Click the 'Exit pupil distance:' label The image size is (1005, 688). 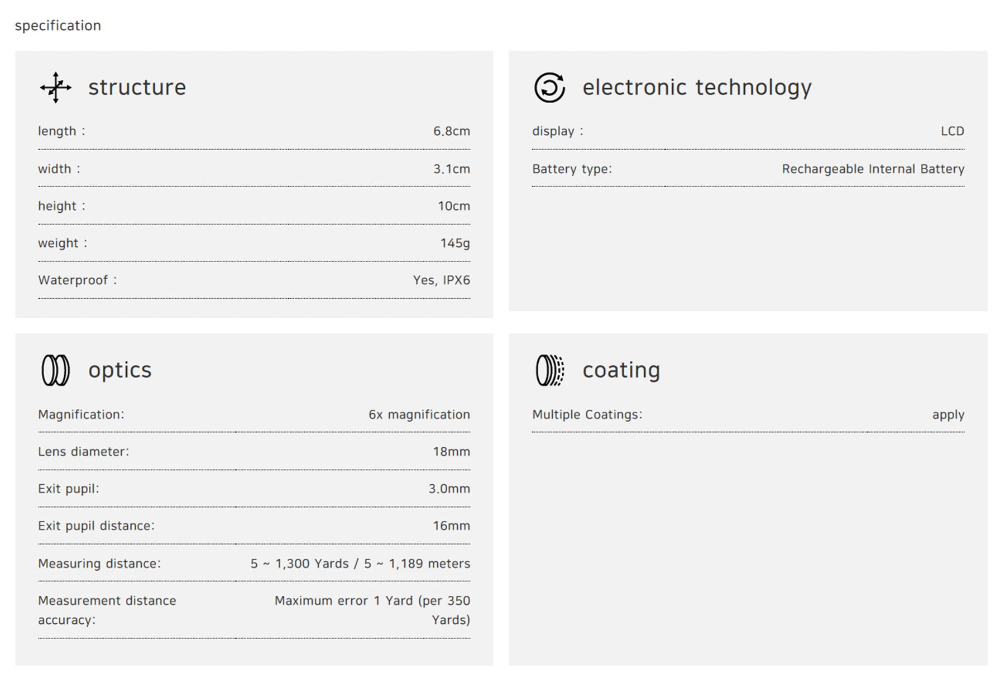96,526
